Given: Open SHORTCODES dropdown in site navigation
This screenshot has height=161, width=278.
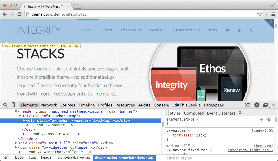Looking at the screenshot, I should coord(186,30).
